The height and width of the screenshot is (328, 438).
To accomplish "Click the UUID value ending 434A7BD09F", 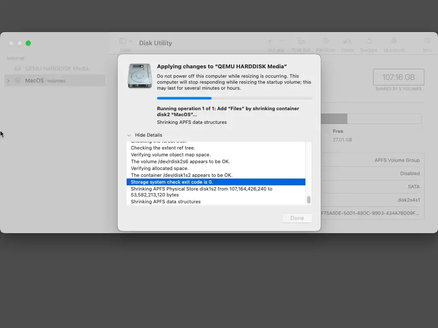I will coord(370,213).
